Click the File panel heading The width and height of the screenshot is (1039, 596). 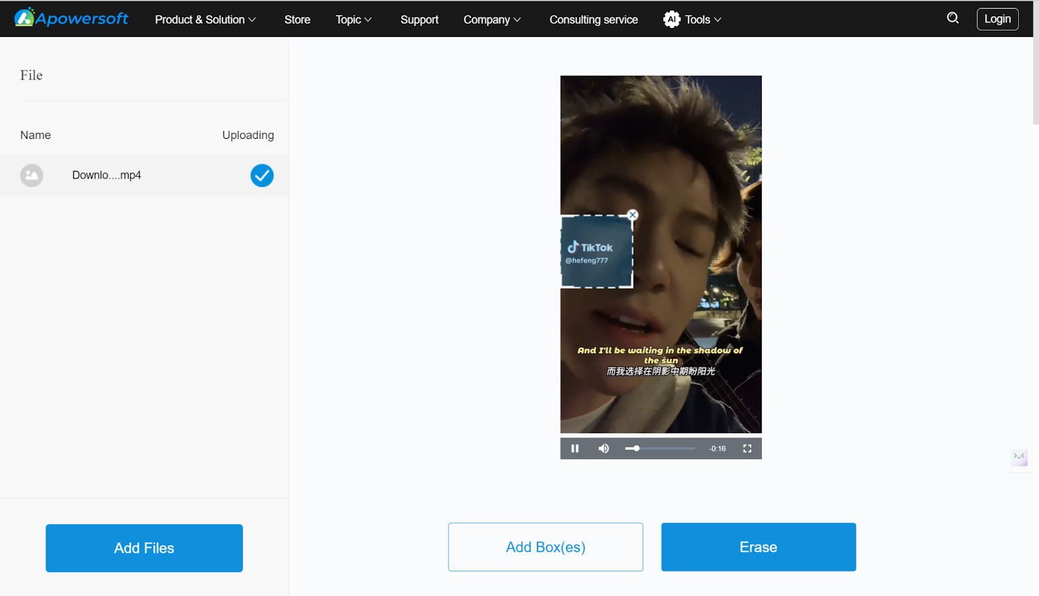click(31, 75)
